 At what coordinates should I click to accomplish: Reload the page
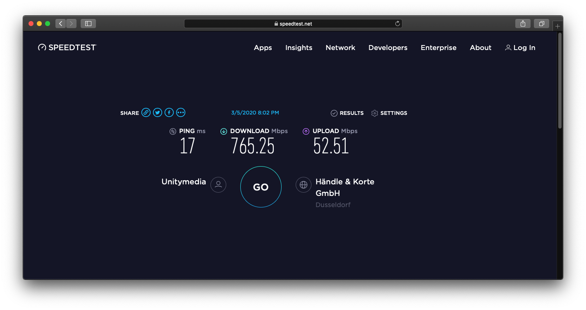coord(397,24)
